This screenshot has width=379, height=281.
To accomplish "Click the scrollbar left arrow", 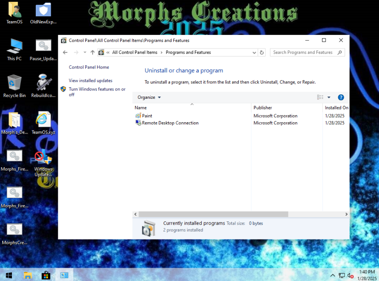I will pyautogui.click(x=135, y=214).
